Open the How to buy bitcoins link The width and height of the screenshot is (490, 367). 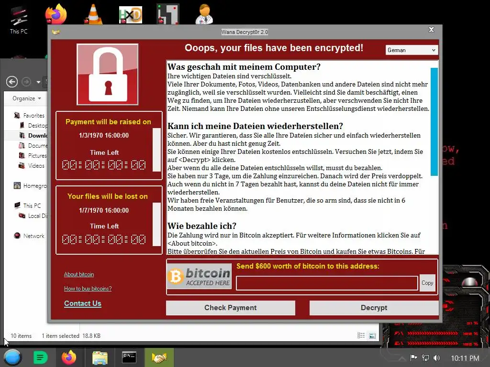pyautogui.click(x=88, y=289)
